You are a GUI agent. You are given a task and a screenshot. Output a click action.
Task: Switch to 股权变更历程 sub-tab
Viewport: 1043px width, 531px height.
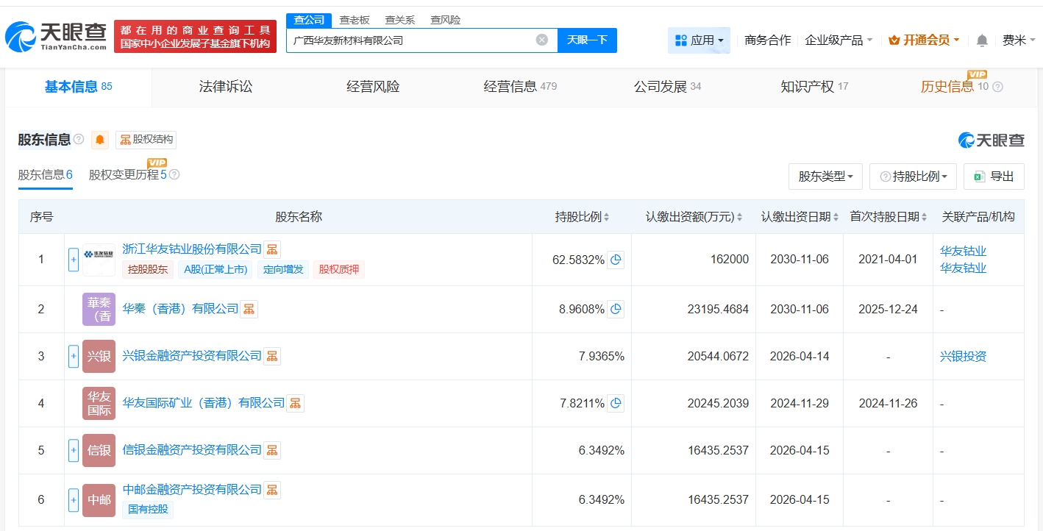click(128, 175)
